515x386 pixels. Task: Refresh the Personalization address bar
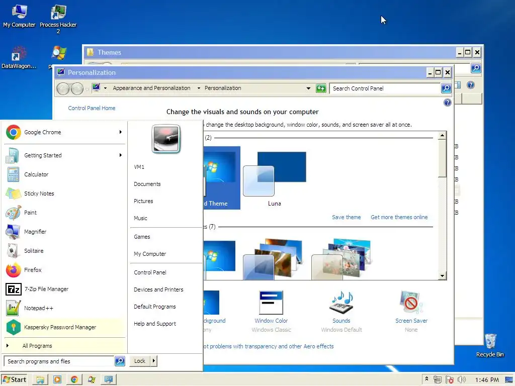[x=320, y=88]
